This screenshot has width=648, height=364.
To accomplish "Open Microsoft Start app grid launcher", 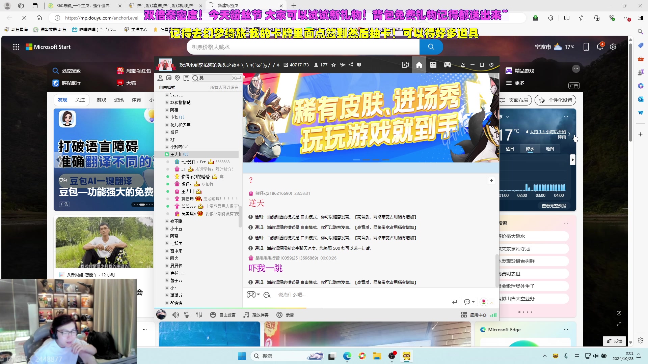I will 16,47.
